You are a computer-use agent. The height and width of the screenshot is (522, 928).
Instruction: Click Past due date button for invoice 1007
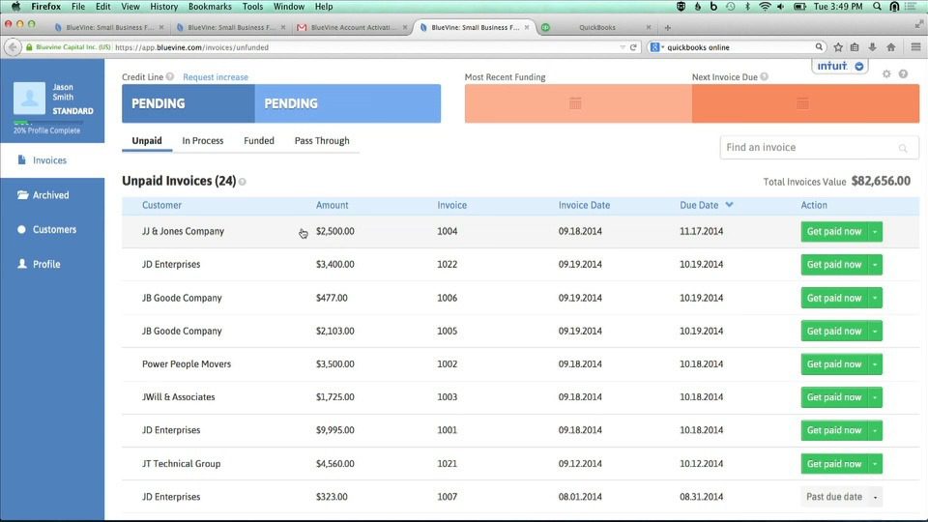pyautogui.click(x=834, y=497)
